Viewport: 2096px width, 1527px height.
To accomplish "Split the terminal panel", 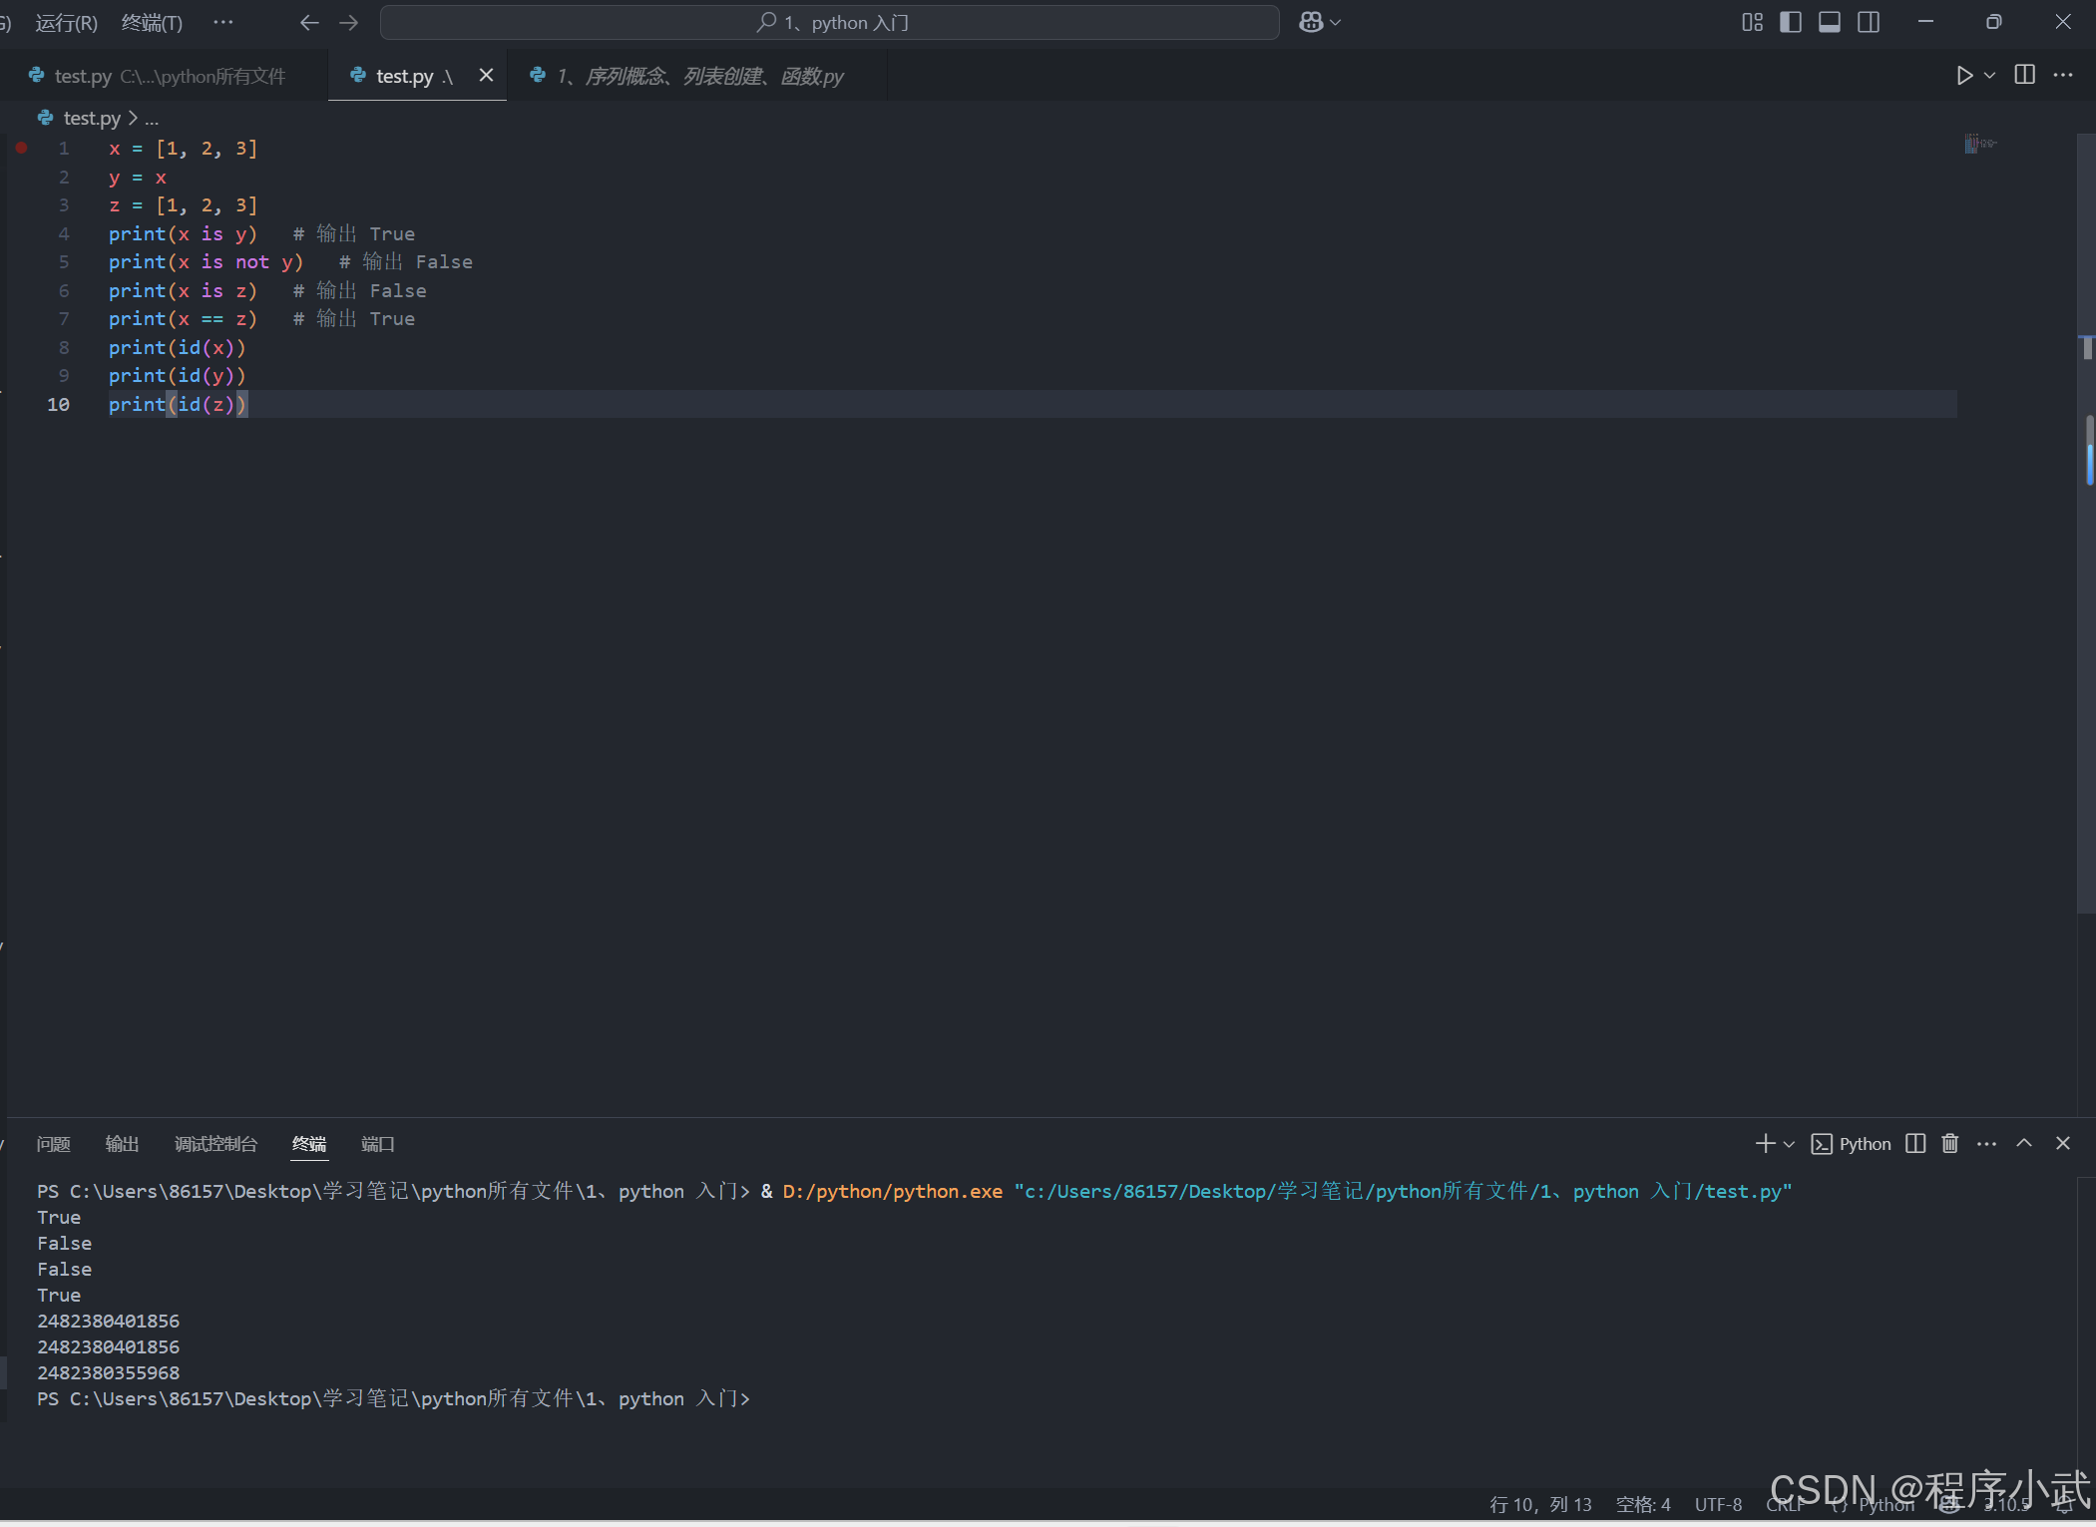I will click(x=1914, y=1143).
